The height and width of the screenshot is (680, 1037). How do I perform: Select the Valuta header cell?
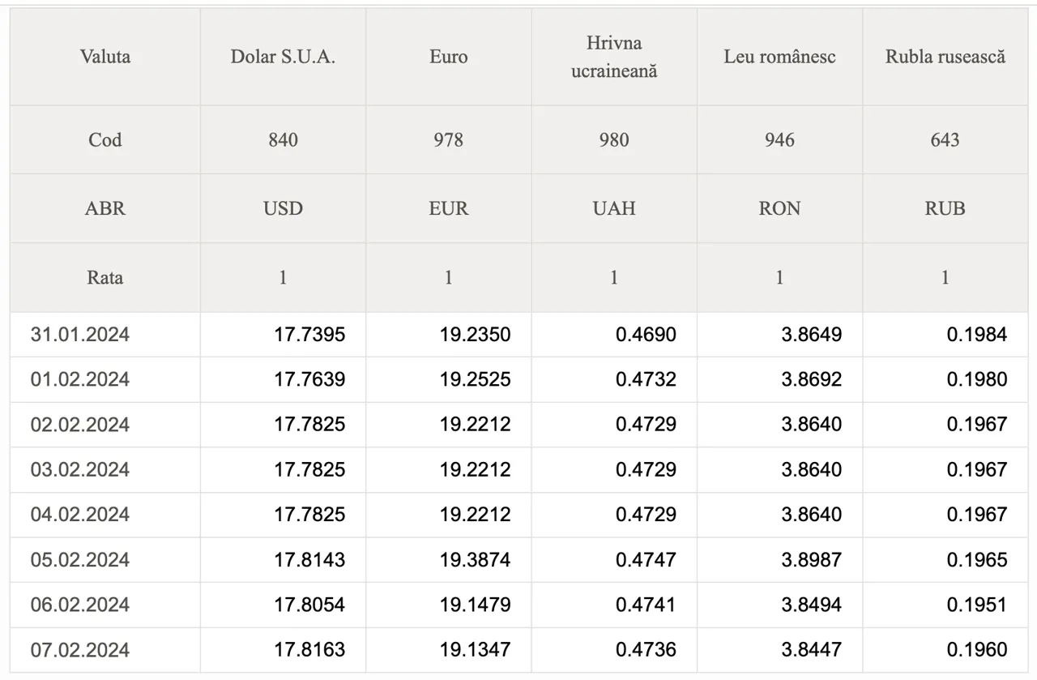click(105, 57)
